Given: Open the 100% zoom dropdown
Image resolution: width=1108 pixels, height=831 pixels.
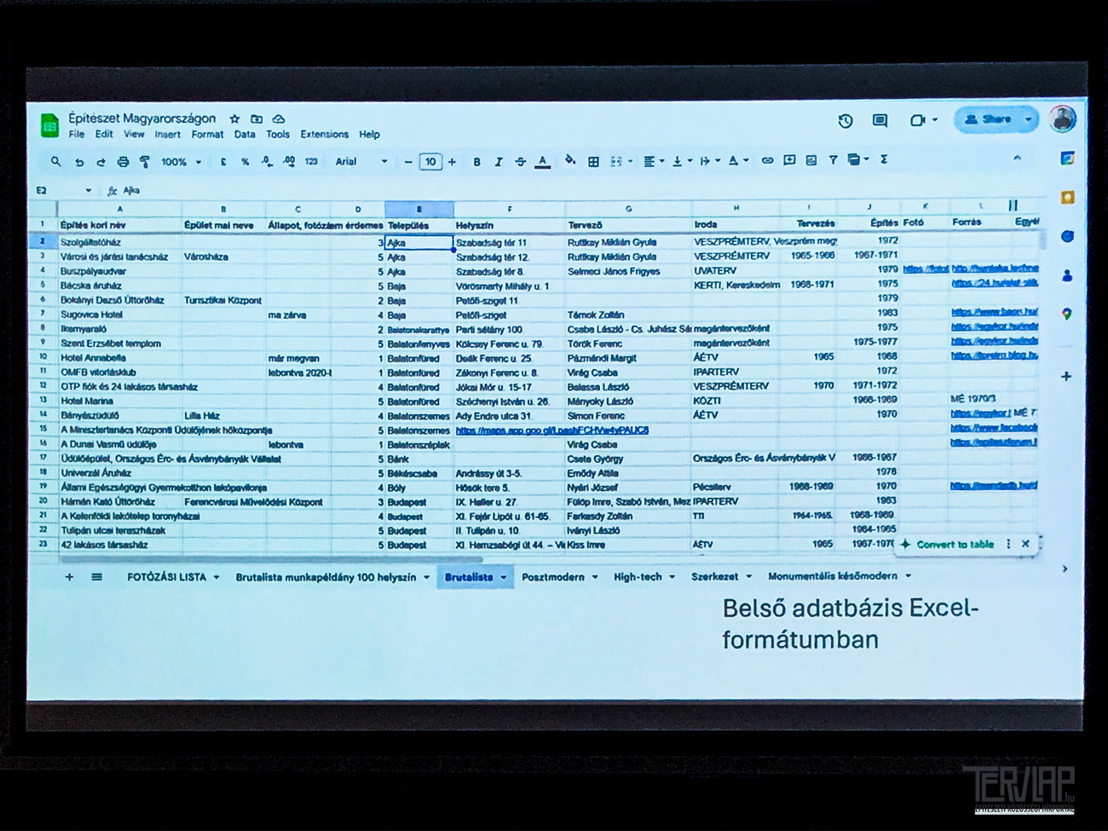Looking at the screenshot, I should (181, 162).
